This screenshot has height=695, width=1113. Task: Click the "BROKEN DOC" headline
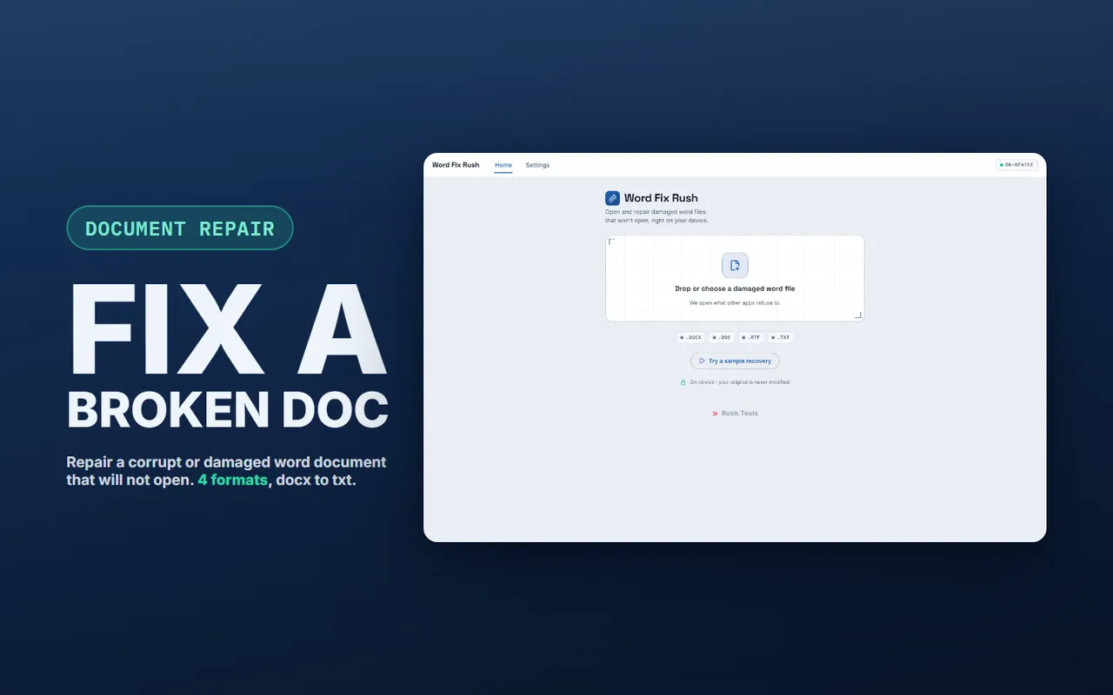click(x=227, y=410)
